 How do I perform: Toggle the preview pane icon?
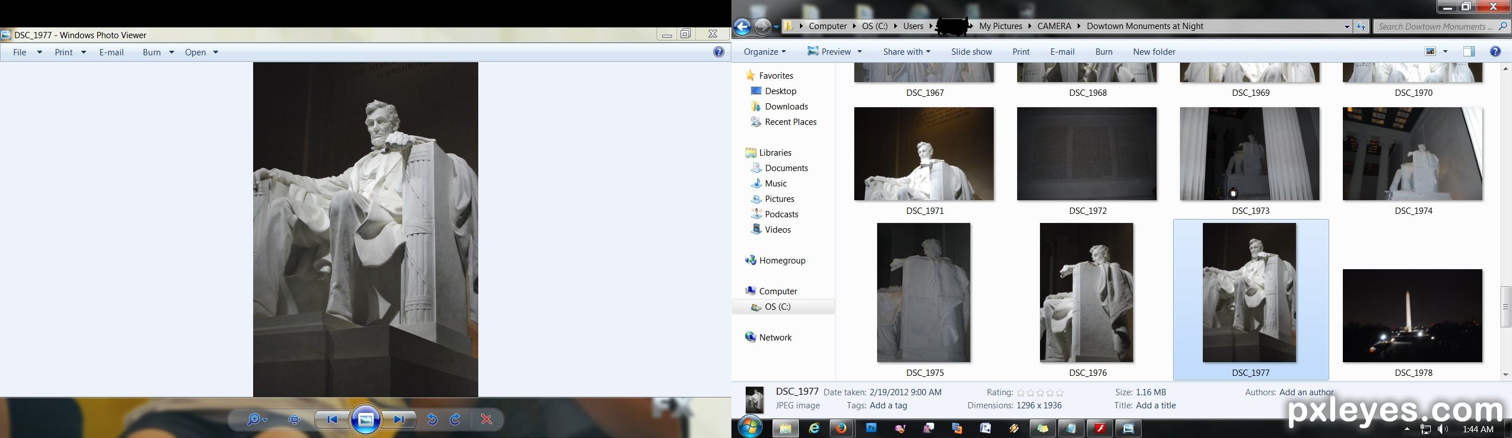click(1469, 51)
